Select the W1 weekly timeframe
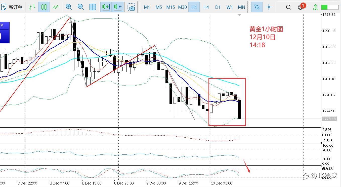The width and height of the screenshot is (341, 187). [x=230, y=7]
